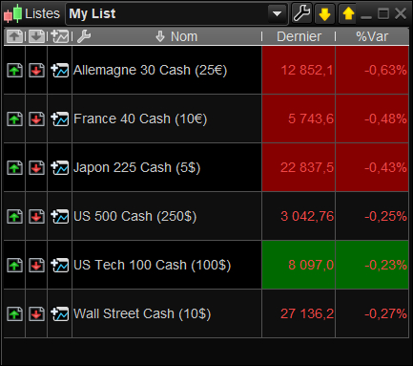Select the Japon 225 Cash (5$) row name
The height and width of the screenshot is (366, 413).
[136, 168]
